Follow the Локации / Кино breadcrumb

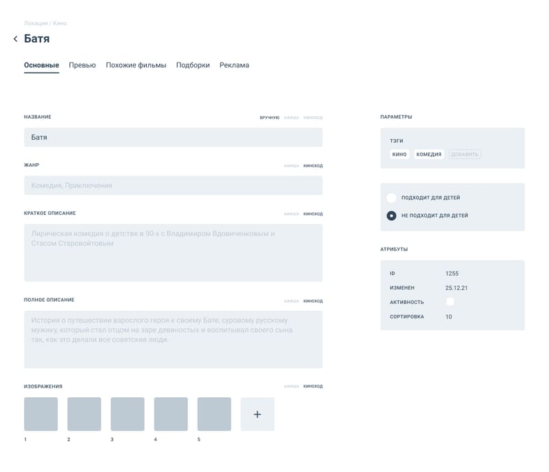click(45, 23)
